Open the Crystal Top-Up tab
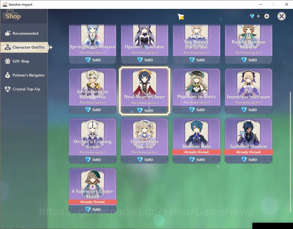Image resolution: width=293 pixels, height=229 pixels. (24, 89)
